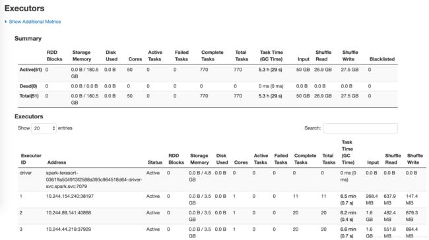Click the 50 GB input value in Active row
The image size is (429, 240).
[303, 70]
